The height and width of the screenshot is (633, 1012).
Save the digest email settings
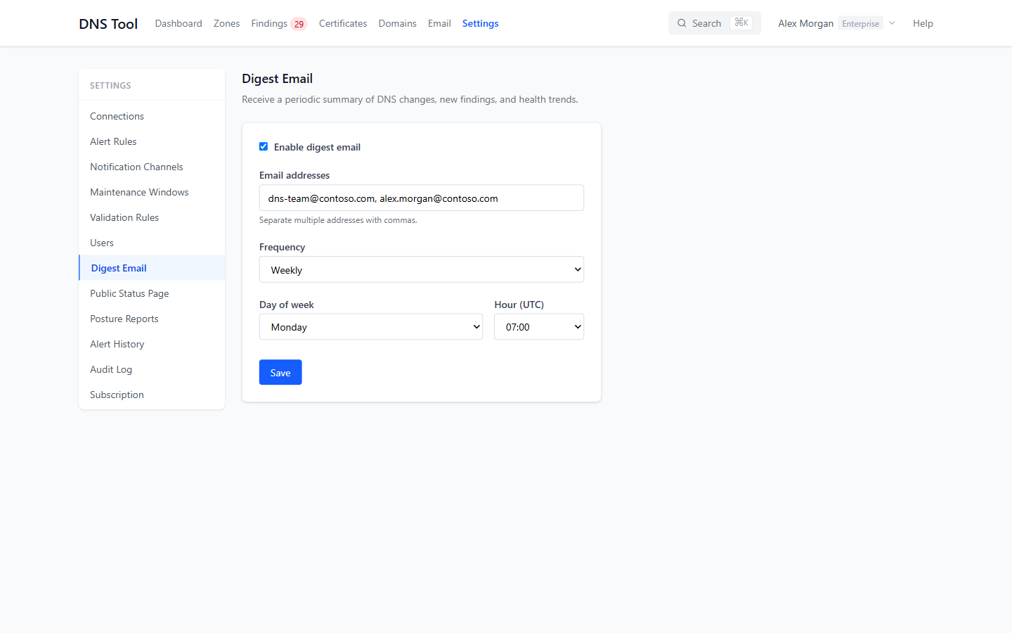[x=280, y=372]
